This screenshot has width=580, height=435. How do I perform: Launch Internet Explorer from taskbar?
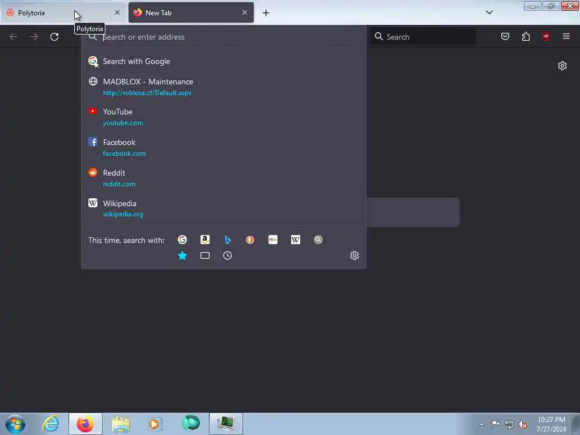50,424
